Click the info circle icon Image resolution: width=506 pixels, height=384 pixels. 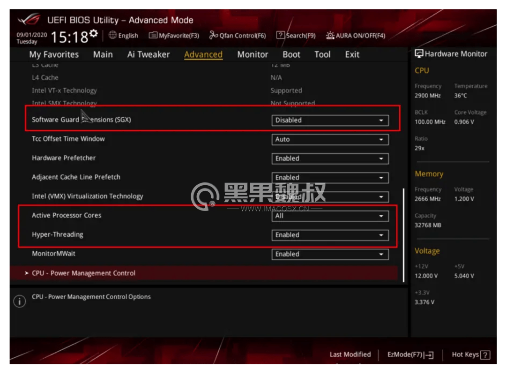coord(20,301)
